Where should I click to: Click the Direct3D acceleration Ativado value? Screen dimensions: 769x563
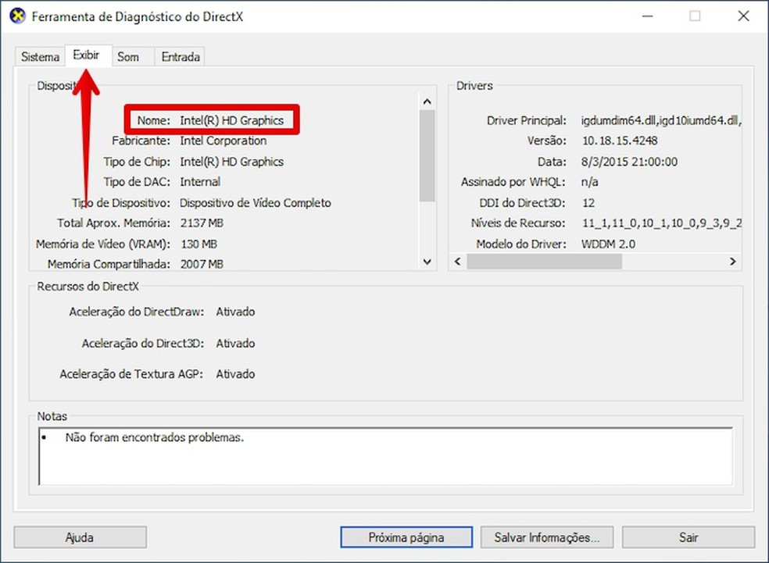[235, 343]
